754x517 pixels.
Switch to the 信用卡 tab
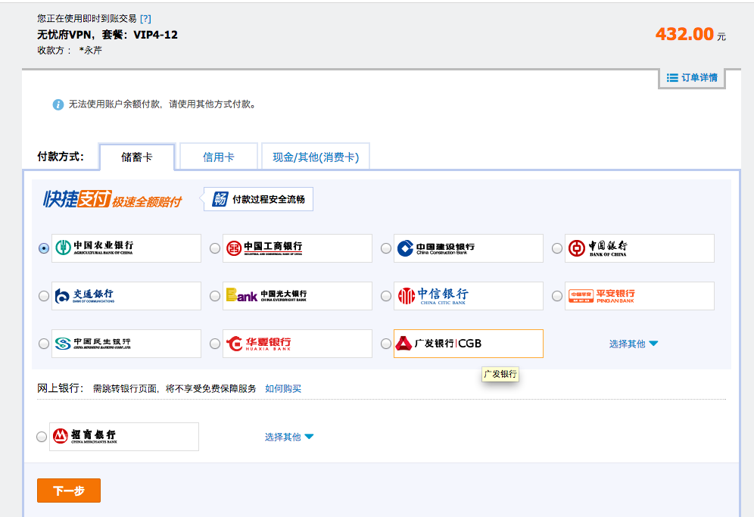point(218,157)
